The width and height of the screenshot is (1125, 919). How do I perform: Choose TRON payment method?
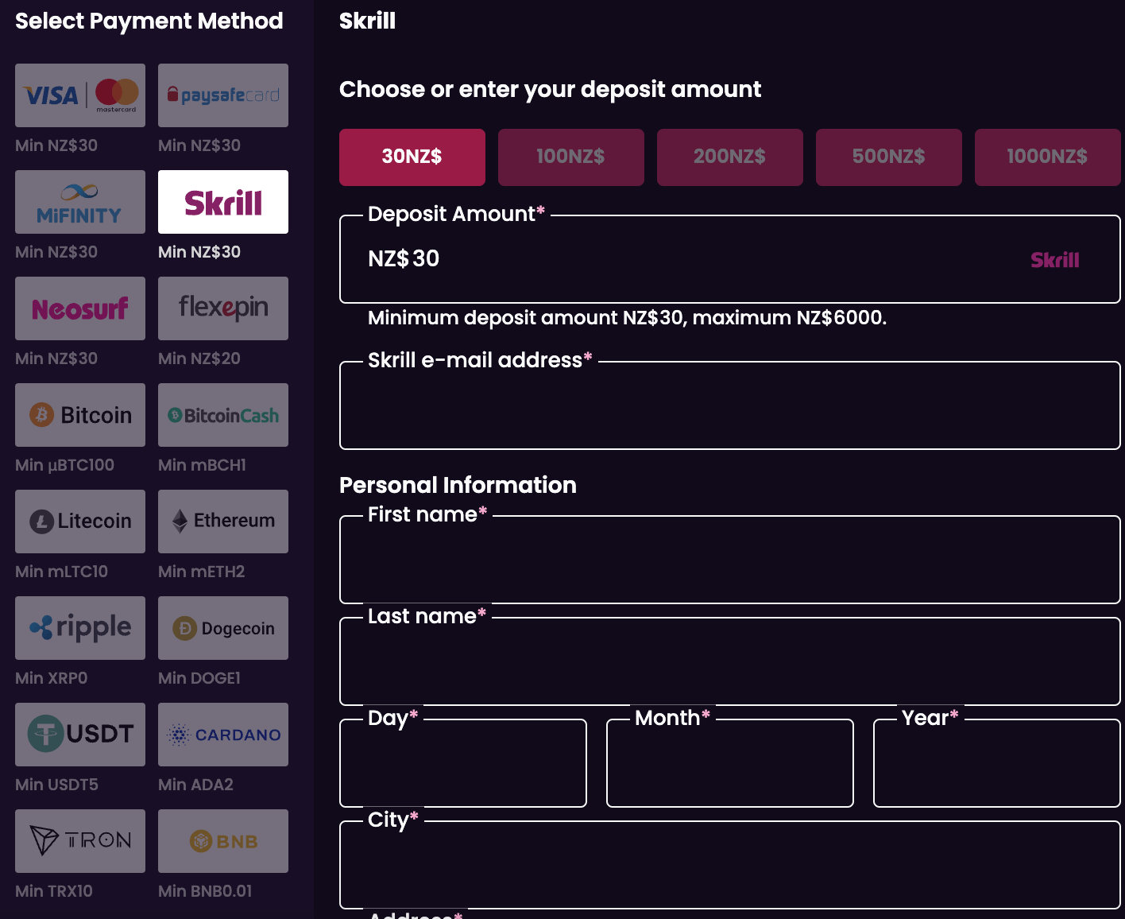[x=80, y=841]
